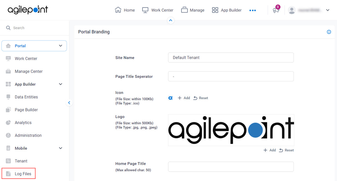
Task: Reset the Icon to default
Action: (201, 98)
